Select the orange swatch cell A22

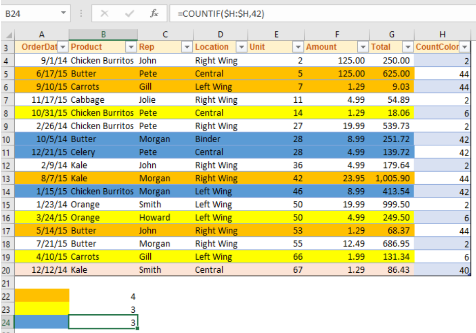tap(42, 296)
